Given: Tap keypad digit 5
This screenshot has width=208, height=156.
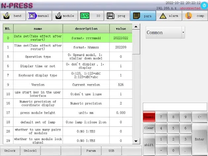Looking at the screenshot, I should (173, 128).
